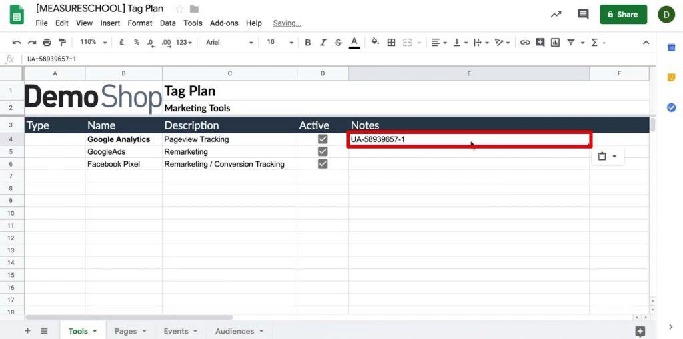Image resolution: width=683 pixels, height=339 pixels.
Task: Open the borders grid icon
Action: [391, 42]
